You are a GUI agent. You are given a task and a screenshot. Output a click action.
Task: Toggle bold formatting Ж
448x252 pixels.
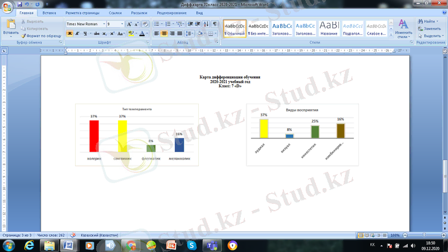[69, 34]
